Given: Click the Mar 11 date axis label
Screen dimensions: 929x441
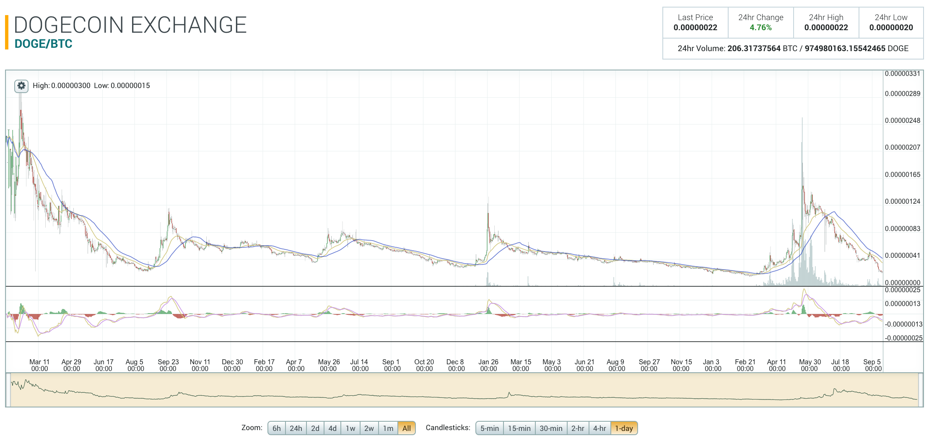Looking at the screenshot, I should (39, 365).
